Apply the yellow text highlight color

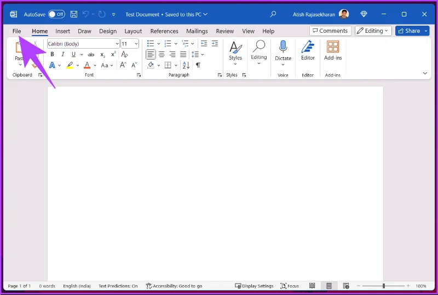coord(70,66)
